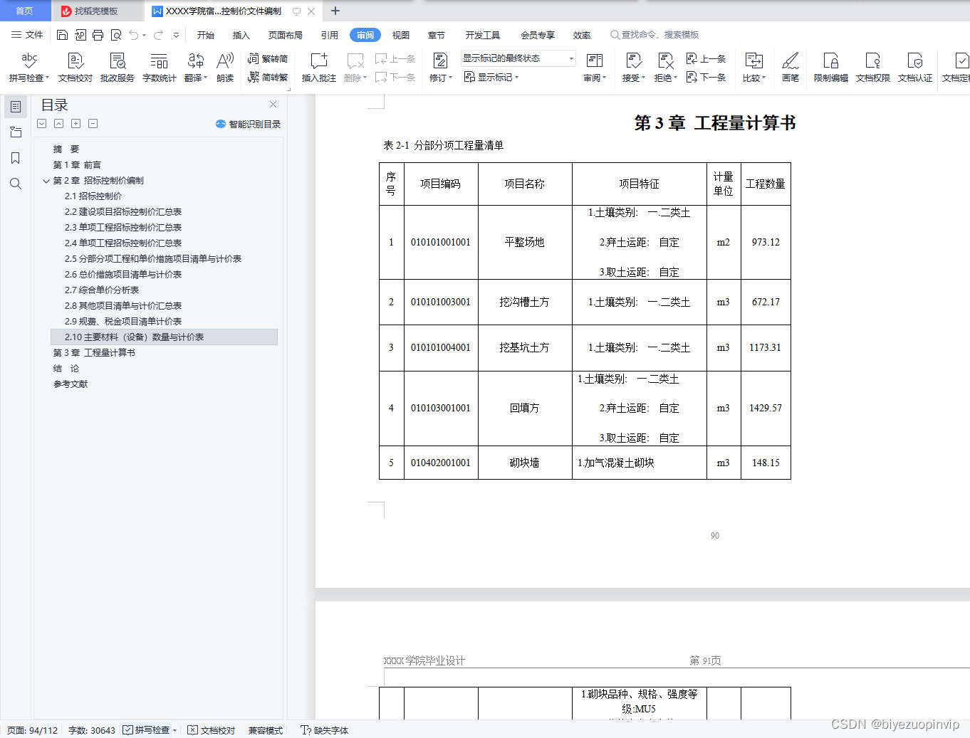The image size is (970, 738).
Task: Open 拼写检查 ribbon dropdown arrow
Action: 47,78
